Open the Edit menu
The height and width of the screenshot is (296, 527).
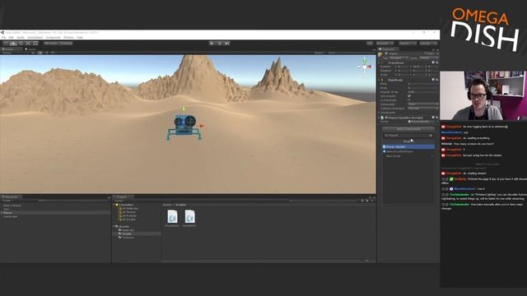pyautogui.click(x=11, y=38)
